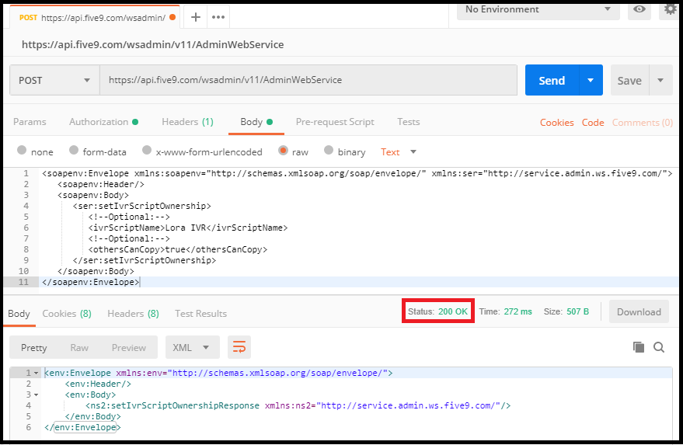Open the POST method dropdown

pyautogui.click(x=54, y=80)
